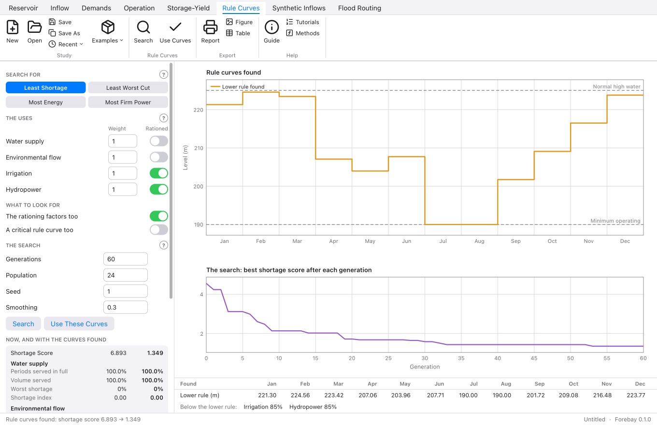Show help for The Uses section
Viewport: 657px width, 425px height.
click(x=164, y=118)
